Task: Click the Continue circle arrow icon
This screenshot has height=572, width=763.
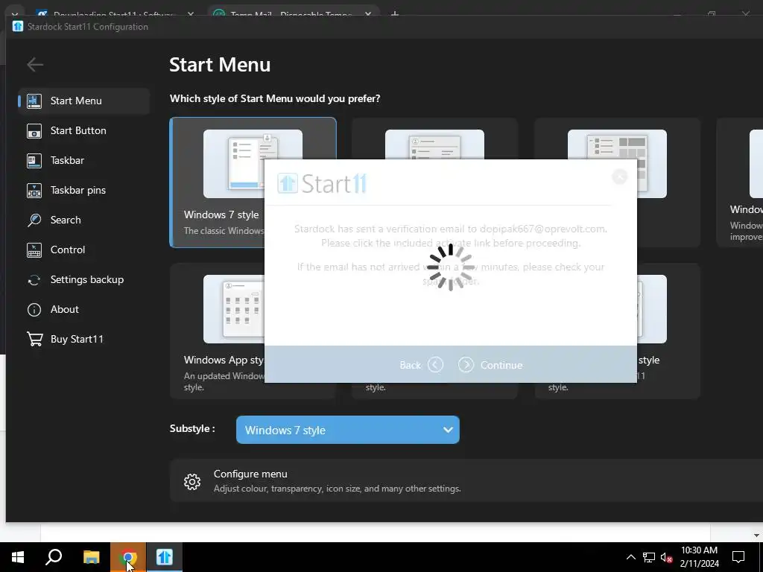Action: pyautogui.click(x=466, y=365)
